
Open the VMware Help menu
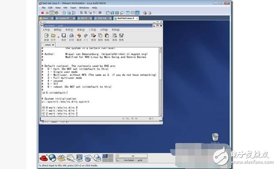(94, 8)
